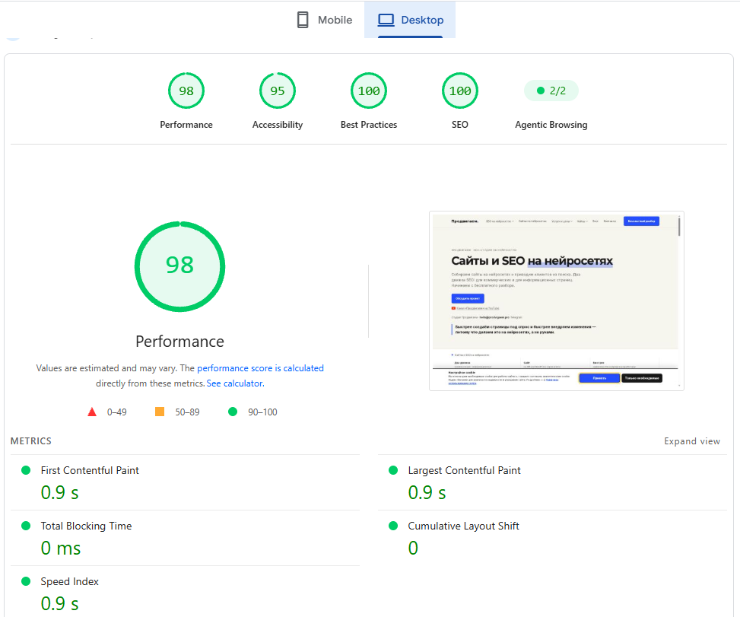Click the green circle 90–100 legend icon
The width and height of the screenshot is (740, 617).
(x=233, y=412)
